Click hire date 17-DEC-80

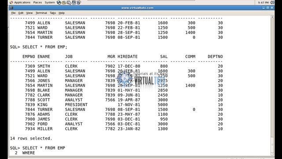(129, 66)
